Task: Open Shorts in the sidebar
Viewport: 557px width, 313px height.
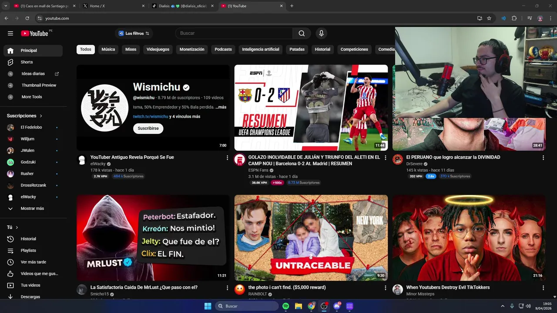Action: (33, 62)
